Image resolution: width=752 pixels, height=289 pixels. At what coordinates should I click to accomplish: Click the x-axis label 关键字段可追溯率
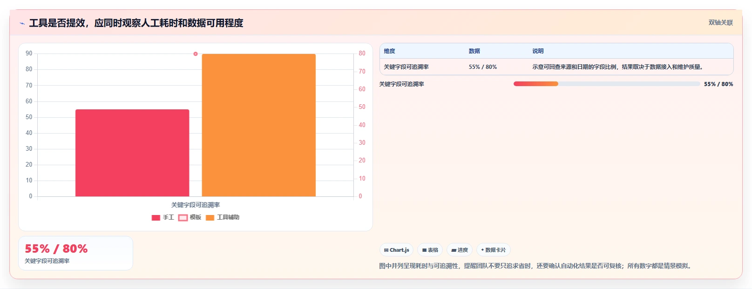click(x=196, y=205)
